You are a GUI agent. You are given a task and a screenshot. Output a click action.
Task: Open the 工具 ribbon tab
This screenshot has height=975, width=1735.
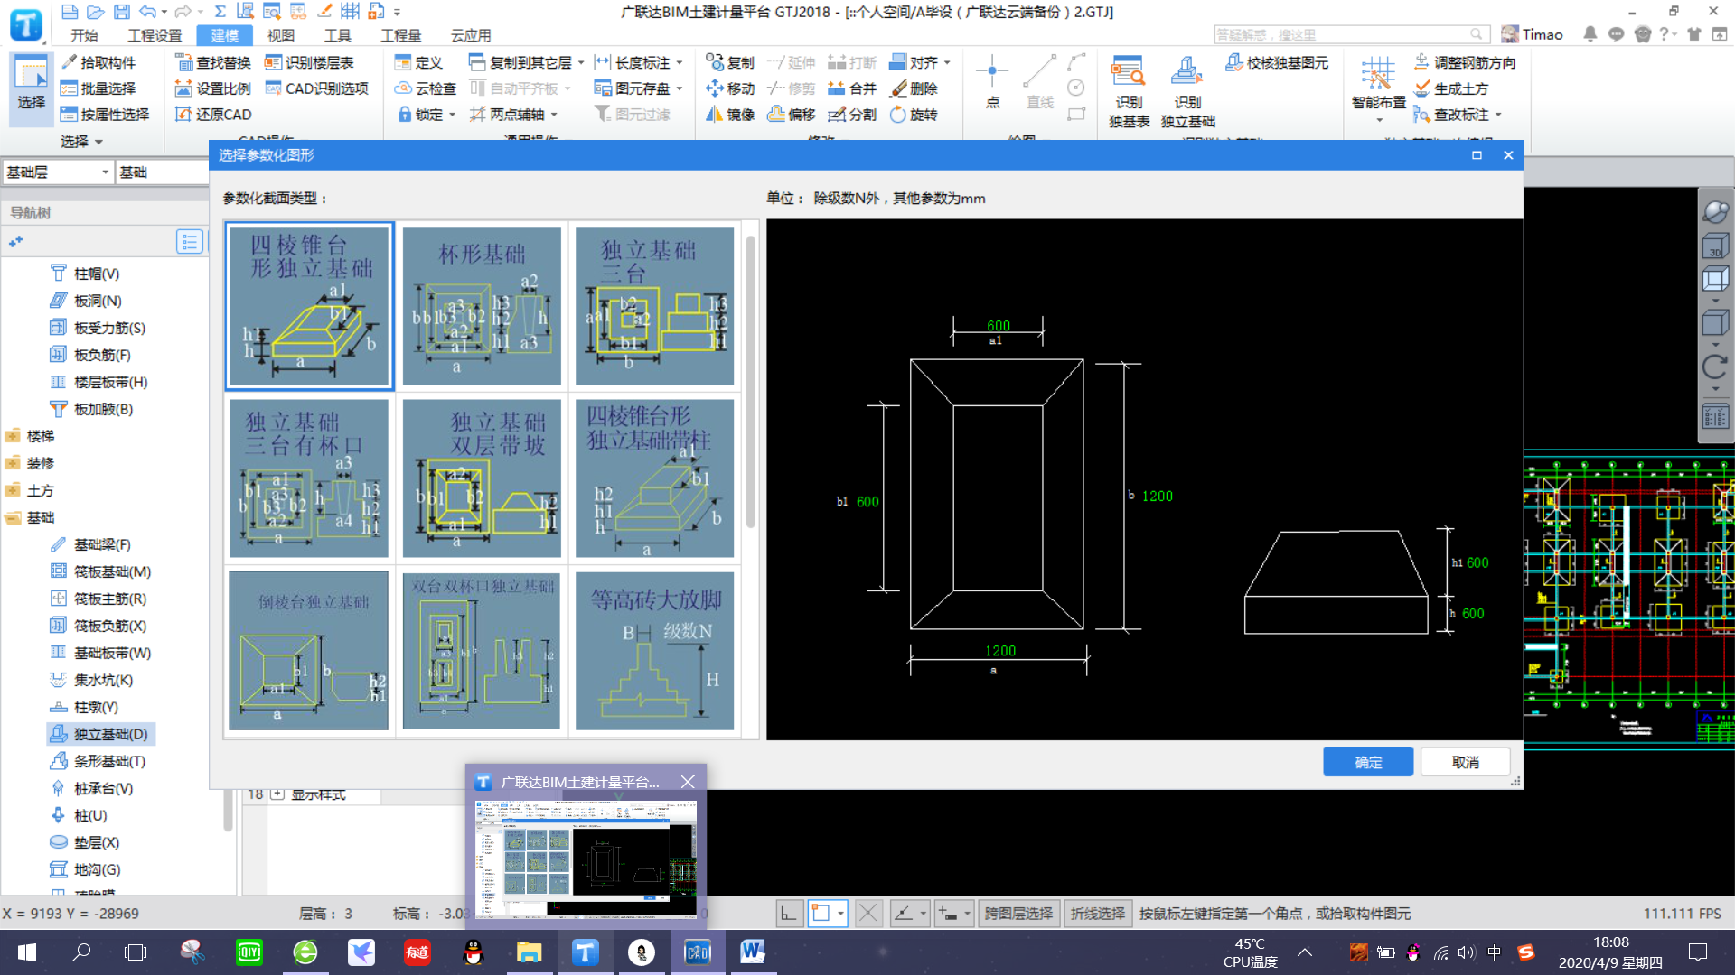(337, 35)
